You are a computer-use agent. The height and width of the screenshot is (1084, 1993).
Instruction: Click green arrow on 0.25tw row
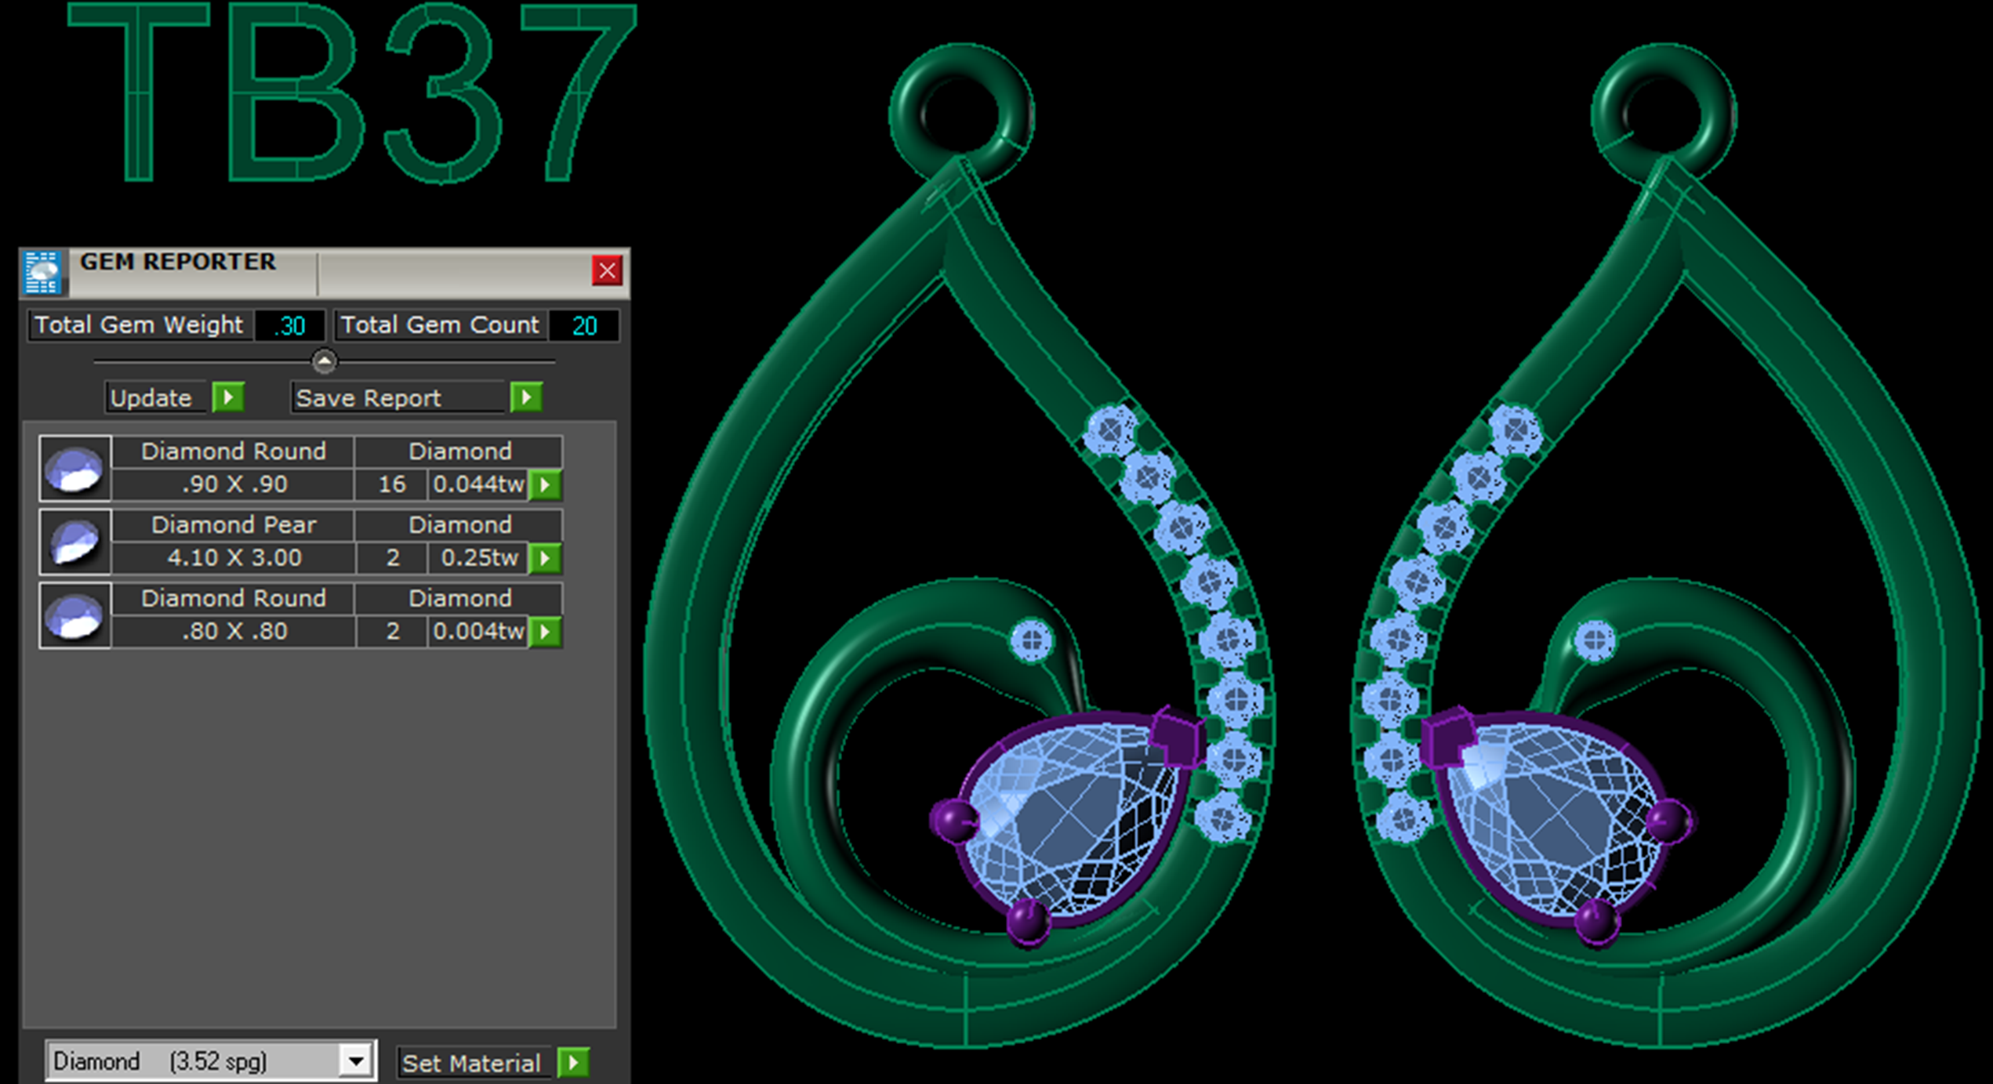click(546, 559)
